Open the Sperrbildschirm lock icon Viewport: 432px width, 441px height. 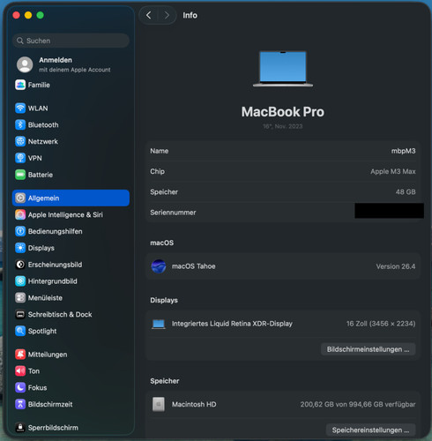click(x=20, y=428)
